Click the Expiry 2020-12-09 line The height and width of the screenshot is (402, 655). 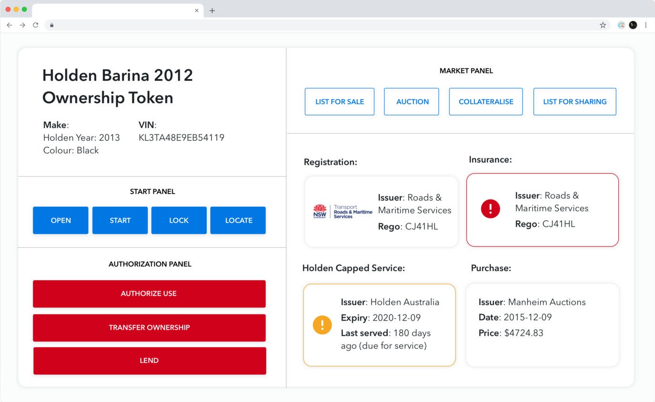tap(381, 318)
